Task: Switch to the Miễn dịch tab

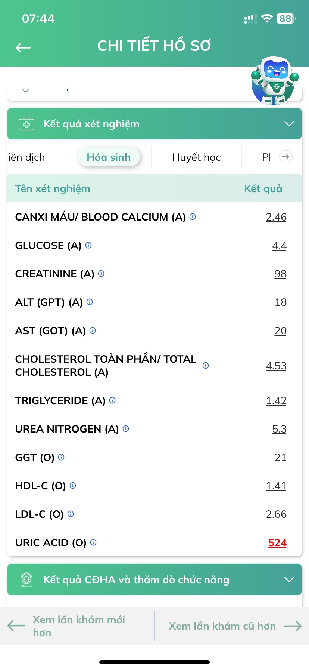Action: [x=26, y=157]
